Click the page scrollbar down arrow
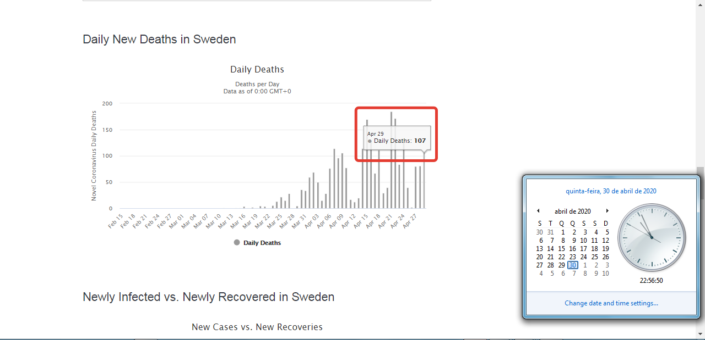 (x=700, y=333)
